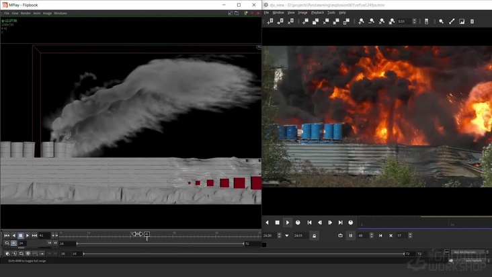Screen dimensions: 492x277
Task: Play backward in MPlay
Action: 13,235
